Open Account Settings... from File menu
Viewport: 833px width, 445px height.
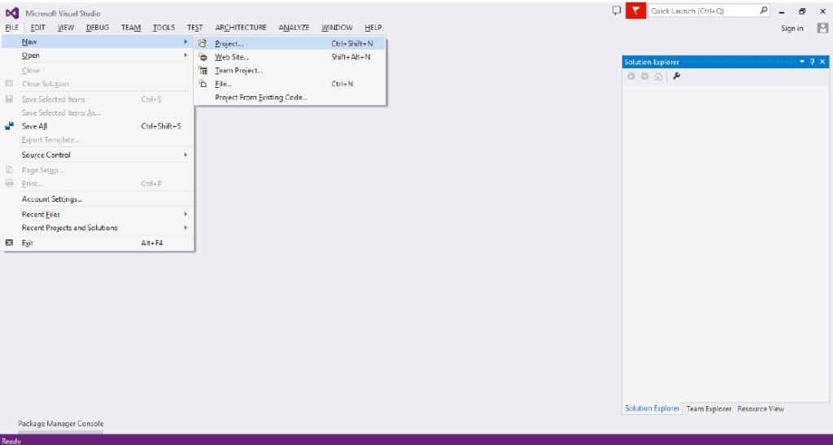(98, 199)
